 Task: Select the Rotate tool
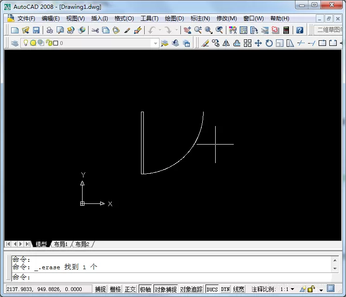click(269, 43)
